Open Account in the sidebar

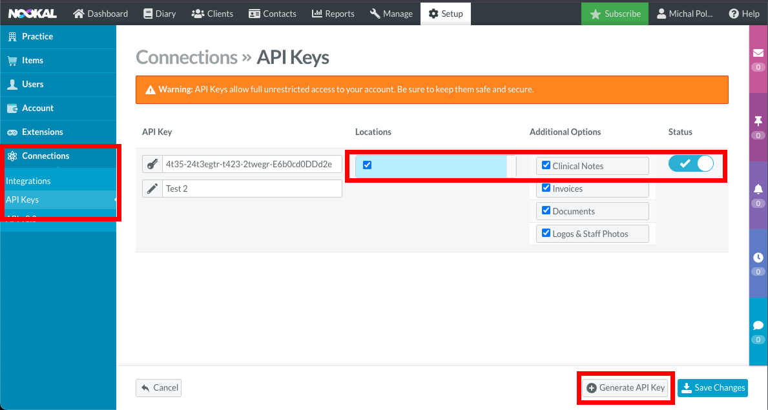58,108
